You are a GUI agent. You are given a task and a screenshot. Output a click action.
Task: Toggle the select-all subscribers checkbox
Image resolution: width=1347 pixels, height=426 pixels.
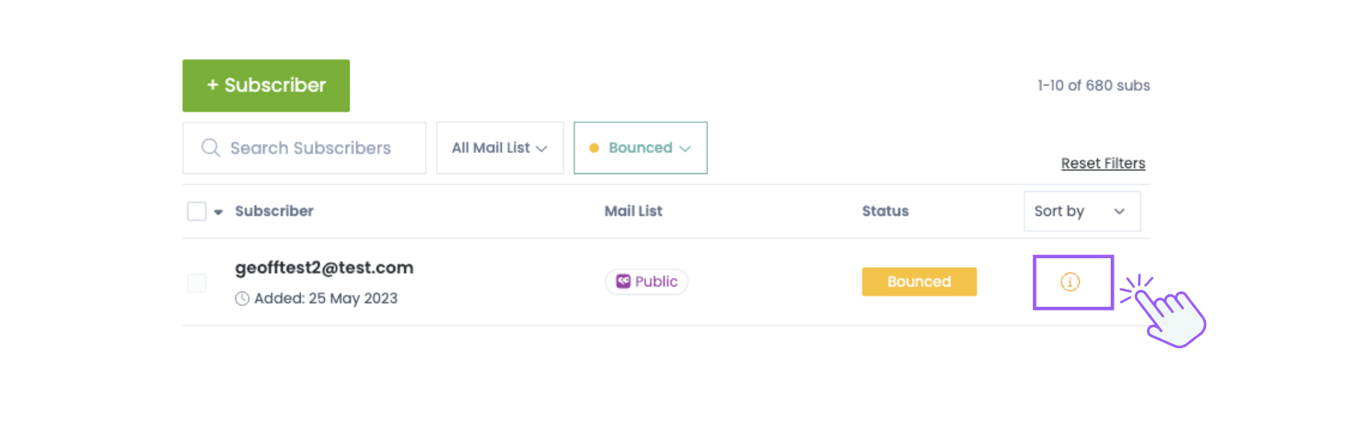tap(196, 211)
